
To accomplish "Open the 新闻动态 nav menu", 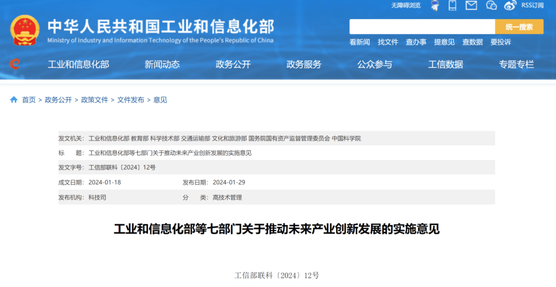I will tap(162, 64).
